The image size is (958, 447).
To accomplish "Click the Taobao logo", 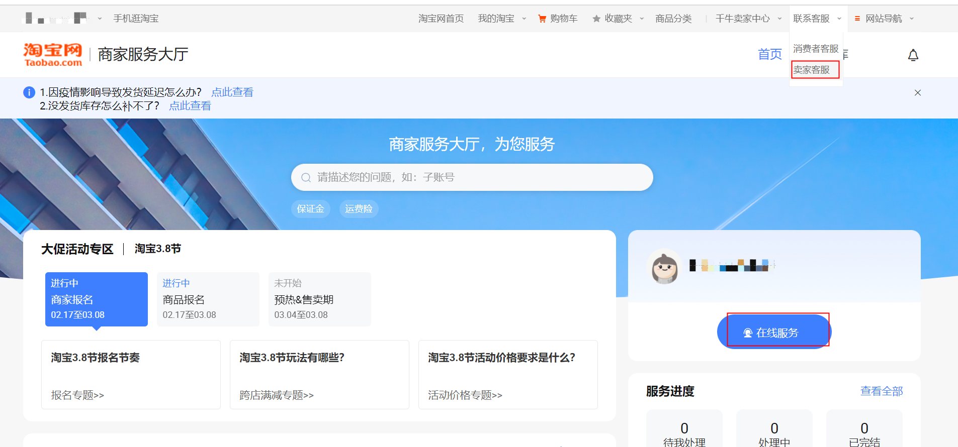I will [x=53, y=54].
